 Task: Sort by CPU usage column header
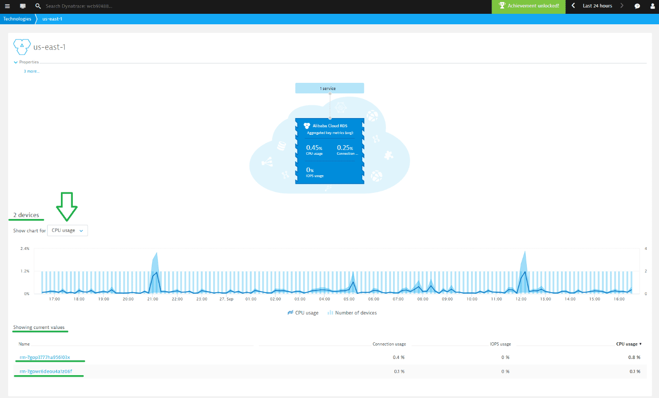(629, 344)
